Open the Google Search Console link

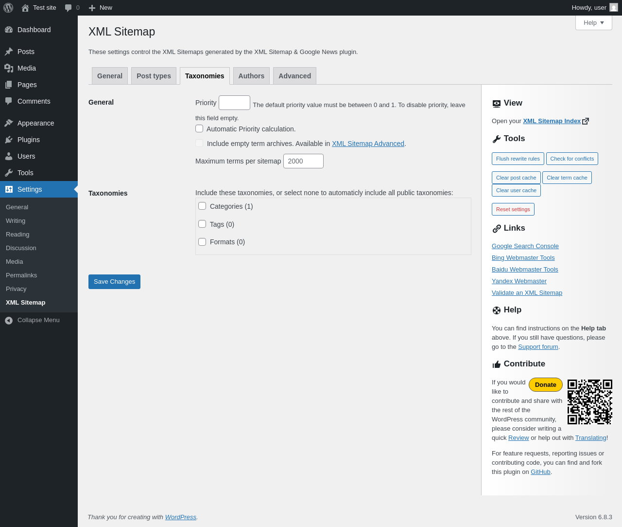[x=525, y=246]
